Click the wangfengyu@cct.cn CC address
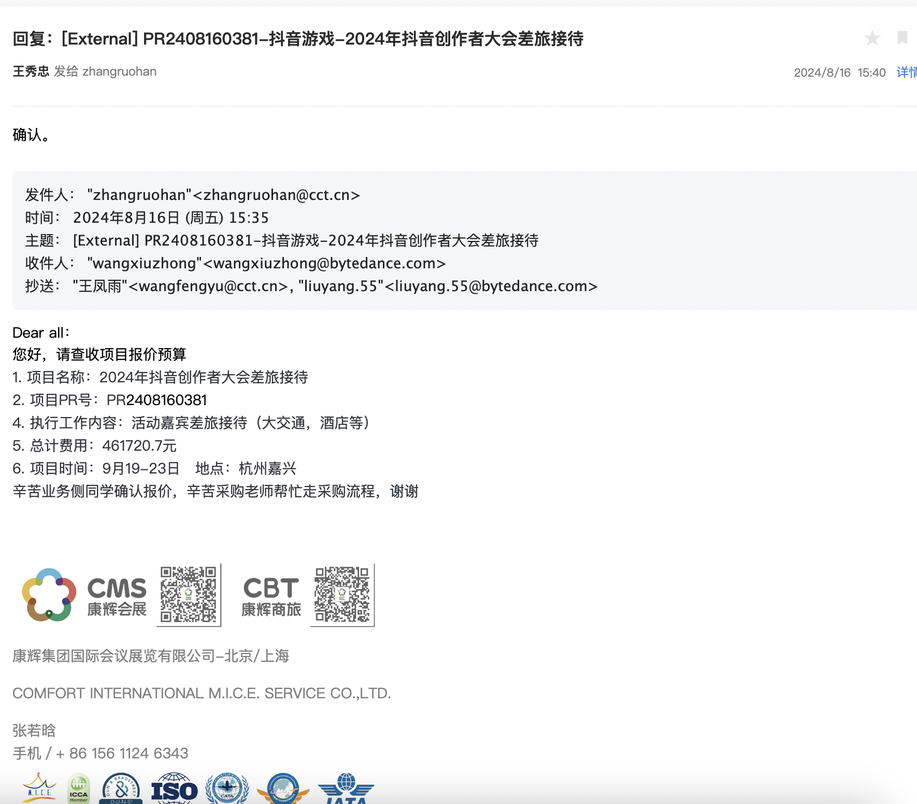Screen dimensions: 917x804 point(208,286)
